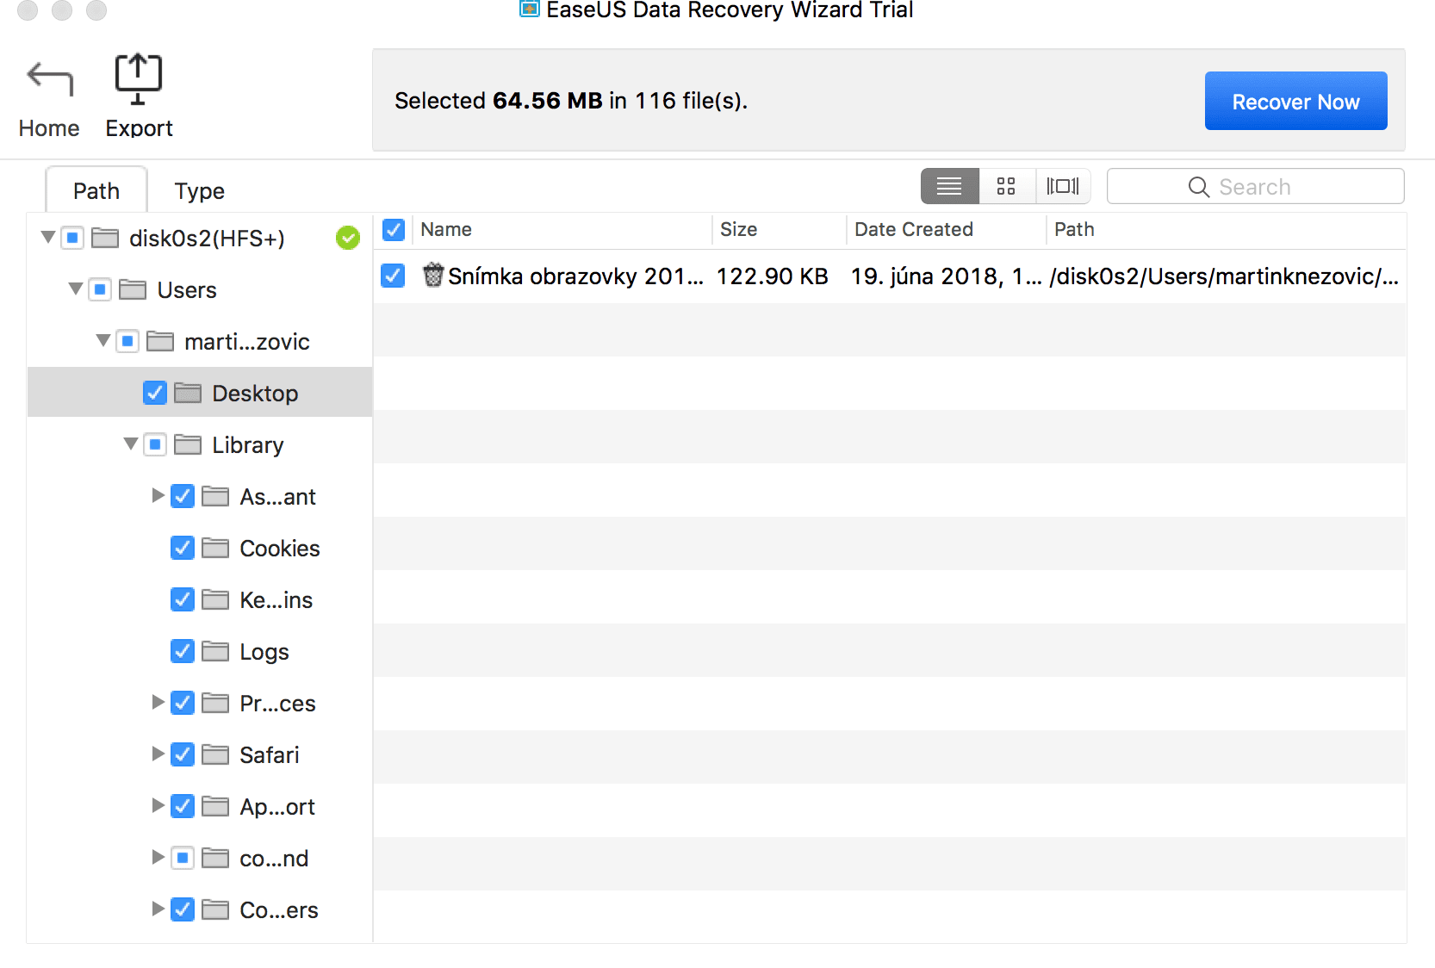1435x968 pixels.
Task: Click the marti...zovic folder icon
Action: [160, 341]
